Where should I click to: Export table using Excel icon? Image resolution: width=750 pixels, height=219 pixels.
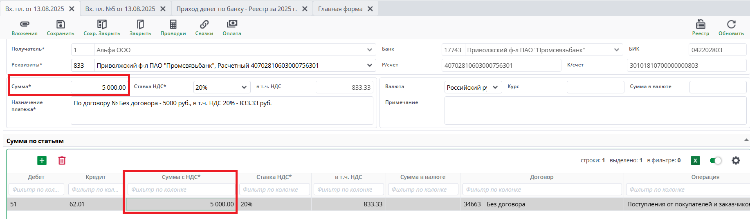point(695,161)
